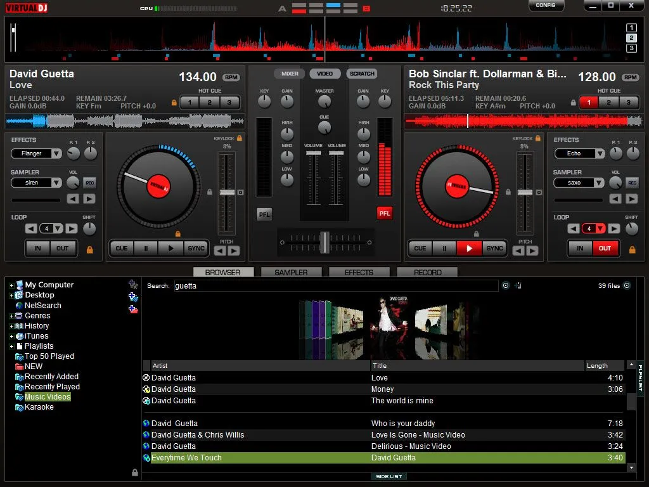
Task: Open the saxo sampler dropdown
Action: [579, 183]
